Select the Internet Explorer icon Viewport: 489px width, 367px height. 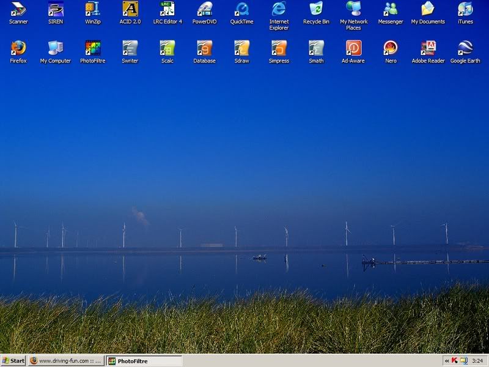(279, 9)
